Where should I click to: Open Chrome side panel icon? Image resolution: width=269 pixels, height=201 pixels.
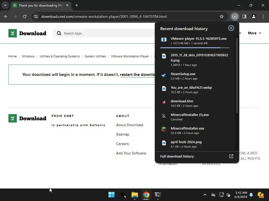244,16
